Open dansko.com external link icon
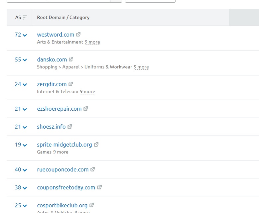259x213 pixels. click(x=71, y=59)
